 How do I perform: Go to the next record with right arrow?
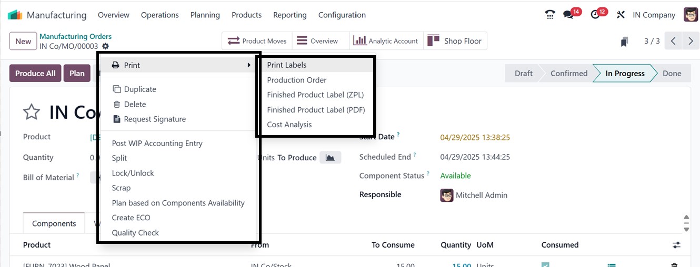(690, 41)
